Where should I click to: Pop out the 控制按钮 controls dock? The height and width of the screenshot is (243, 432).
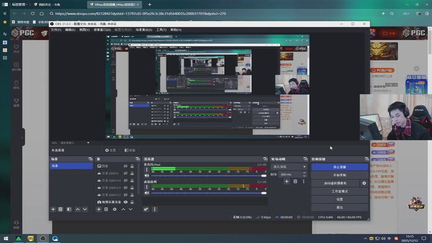point(367,159)
